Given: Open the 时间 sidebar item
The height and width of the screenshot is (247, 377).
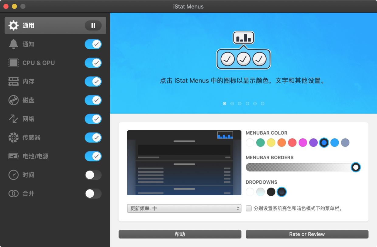Looking at the screenshot, I should (55, 175).
